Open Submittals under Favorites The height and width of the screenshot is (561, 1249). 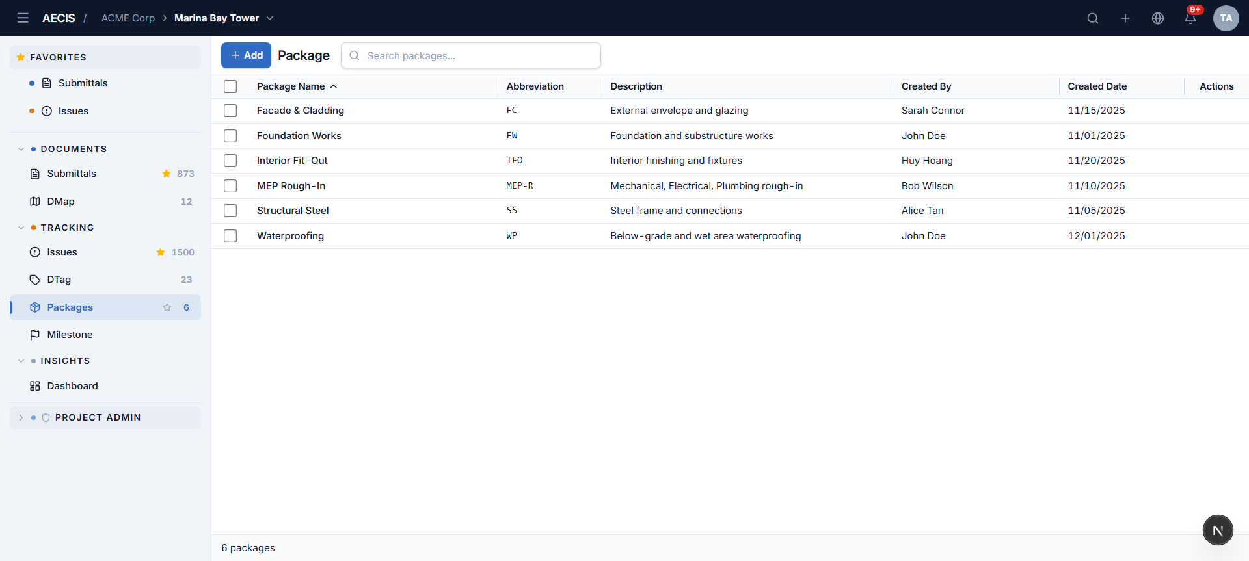click(83, 83)
